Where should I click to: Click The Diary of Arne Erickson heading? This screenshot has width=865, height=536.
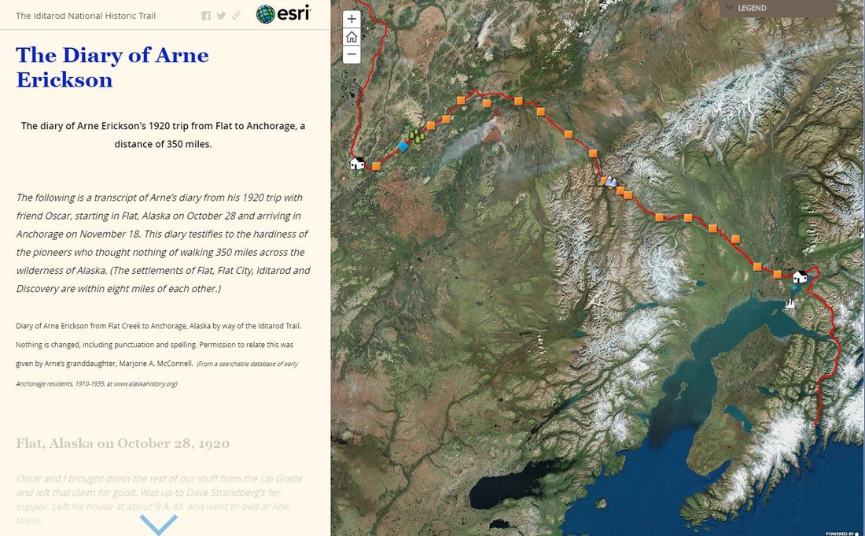coord(112,68)
